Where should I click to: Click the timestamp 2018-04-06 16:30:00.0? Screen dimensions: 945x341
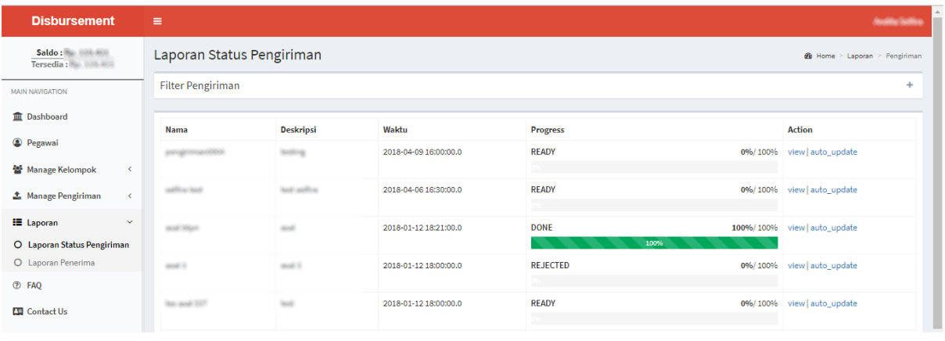[x=422, y=190]
